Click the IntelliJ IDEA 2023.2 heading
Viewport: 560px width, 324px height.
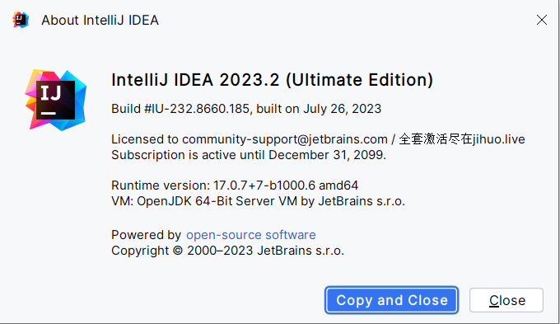195,80
